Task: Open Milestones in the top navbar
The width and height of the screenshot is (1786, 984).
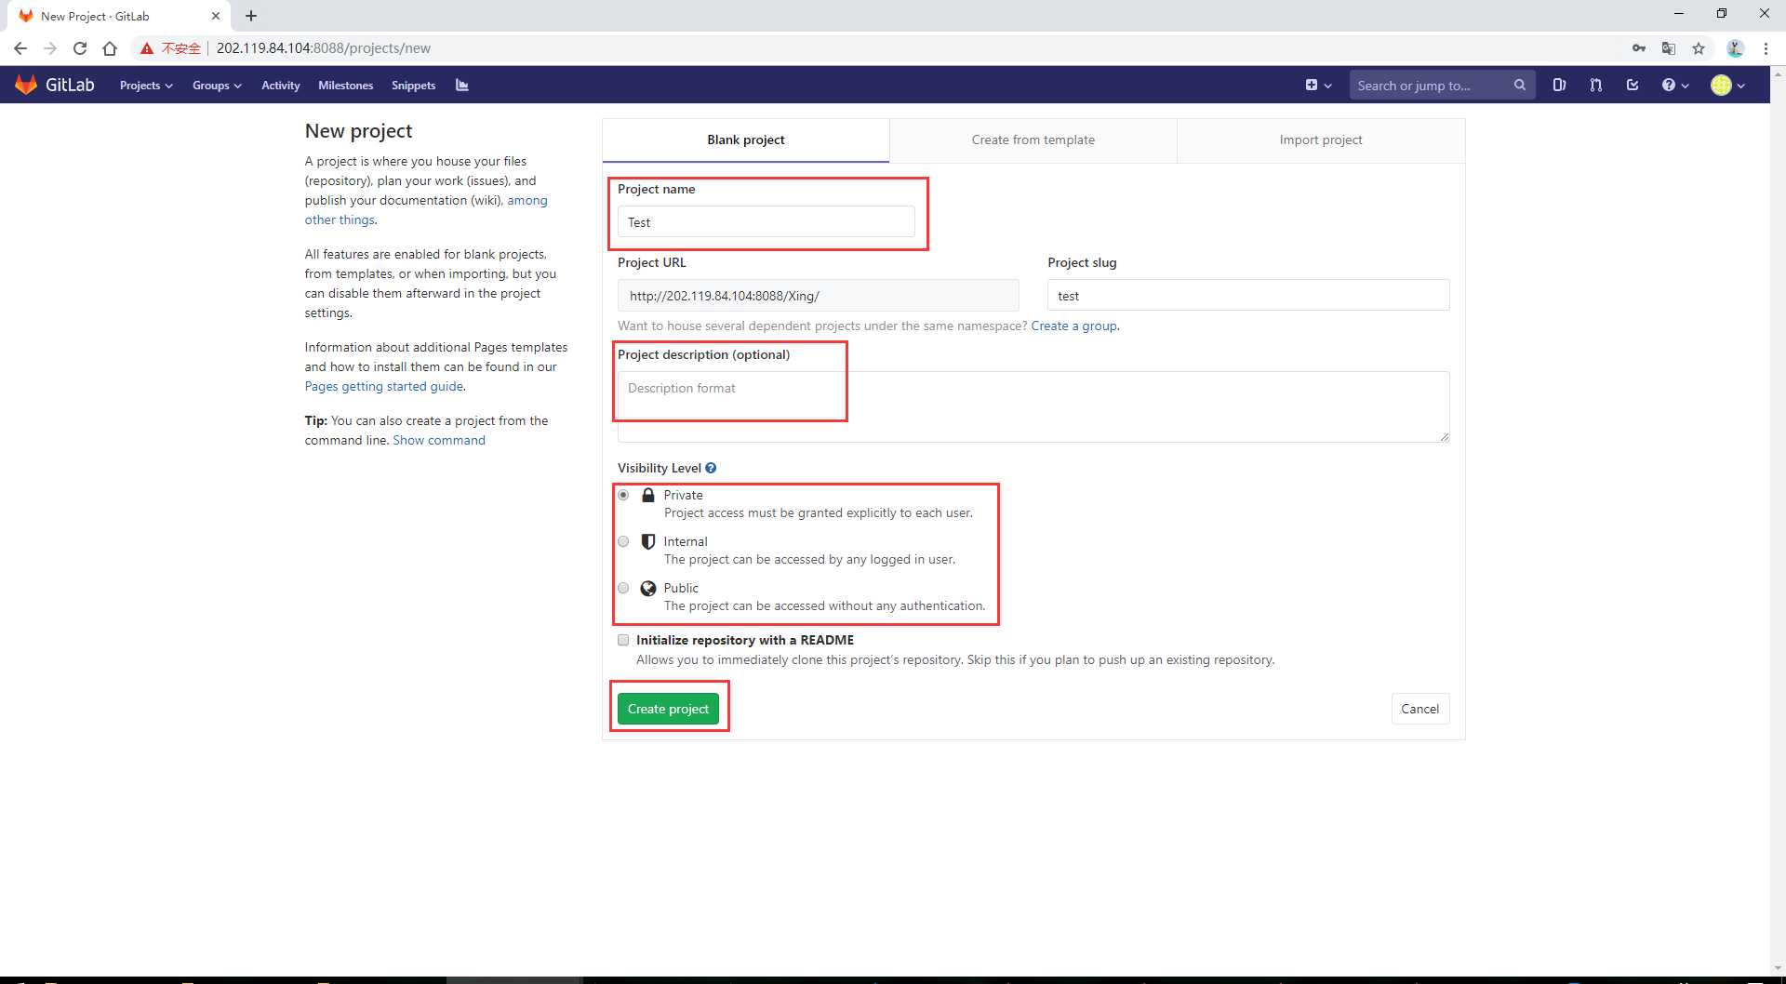Action: [346, 86]
